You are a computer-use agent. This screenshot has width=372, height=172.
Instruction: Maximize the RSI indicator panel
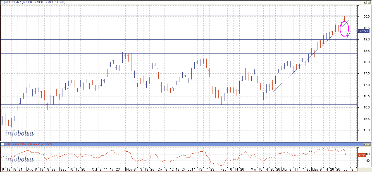(366, 144)
